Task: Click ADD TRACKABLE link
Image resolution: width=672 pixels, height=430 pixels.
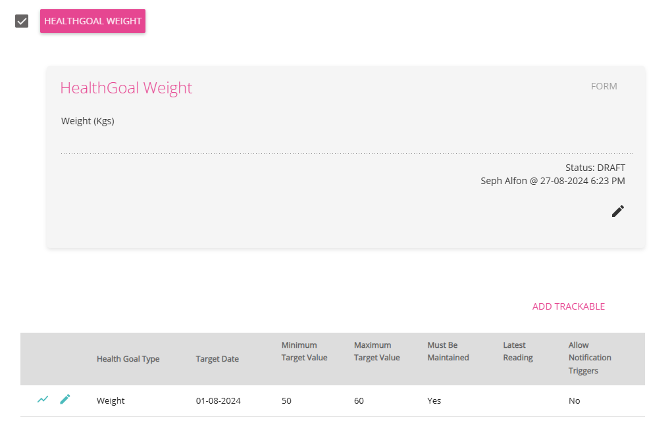Action: coord(568,306)
